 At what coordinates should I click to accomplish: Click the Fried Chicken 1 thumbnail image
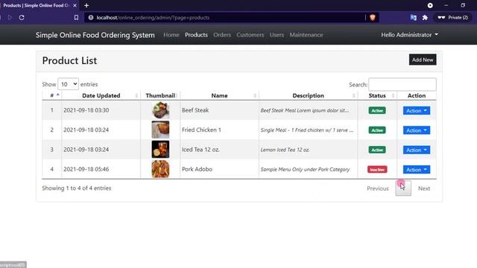[x=160, y=130]
